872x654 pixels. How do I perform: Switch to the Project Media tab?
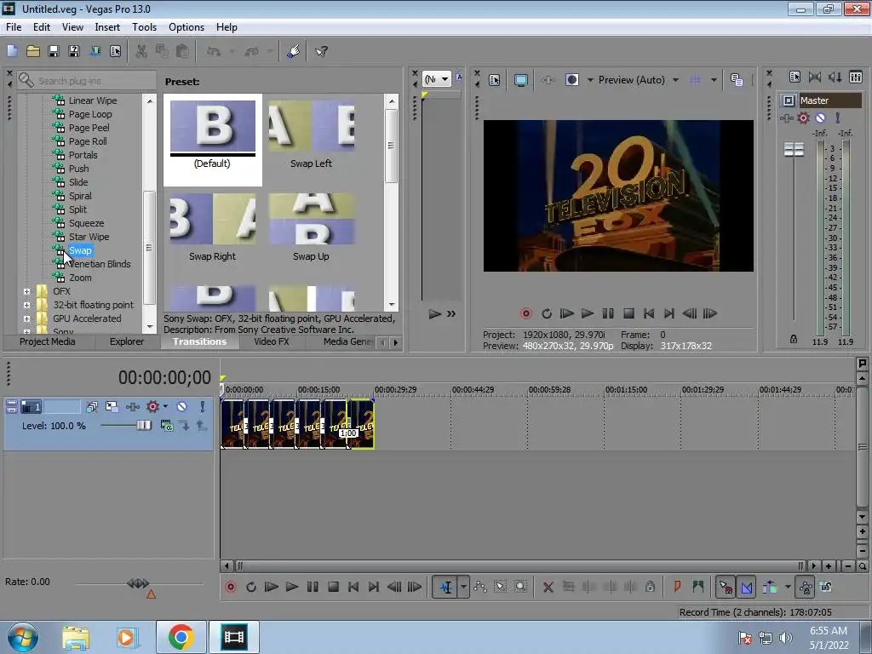click(48, 341)
